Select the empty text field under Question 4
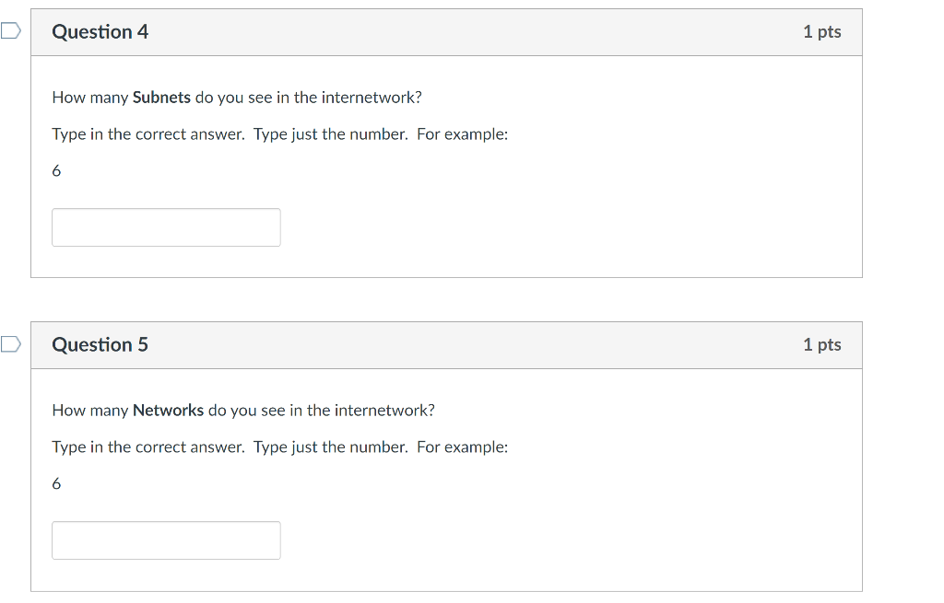 [166, 226]
